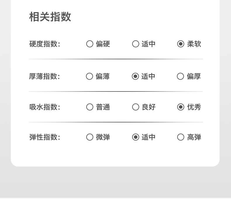This screenshot has width=231, height=199.
Task: Select 普通 for 吸水指数
Action: (x=90, y=107)
